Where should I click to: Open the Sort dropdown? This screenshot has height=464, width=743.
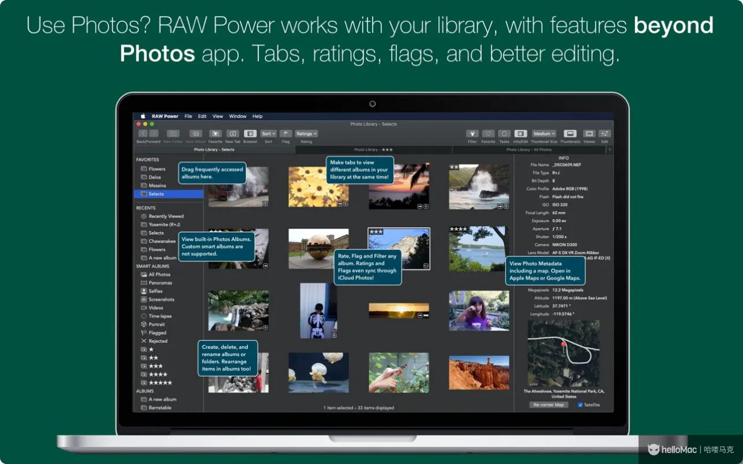click(x=268, y=133)
